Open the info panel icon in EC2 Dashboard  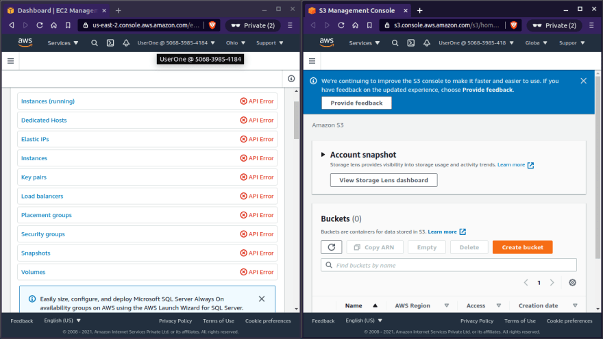pyautogui.click(x=291, y=79)
